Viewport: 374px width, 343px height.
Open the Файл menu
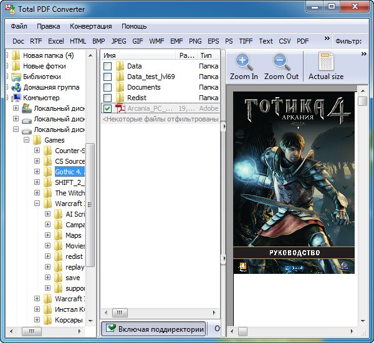19,26
